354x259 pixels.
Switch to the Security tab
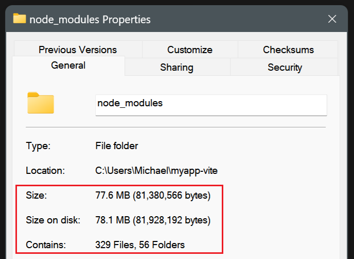coord(285,67)
